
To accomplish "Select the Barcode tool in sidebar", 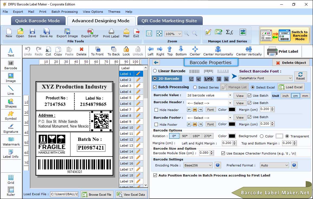I will tap(11, 65).
